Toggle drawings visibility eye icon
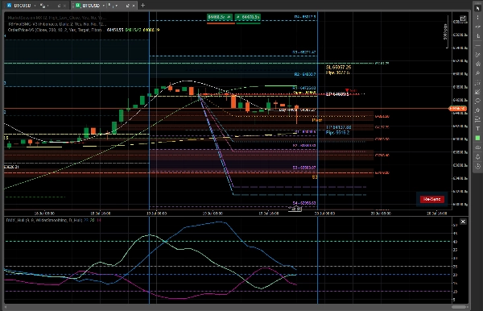 [x=477, y=147]
